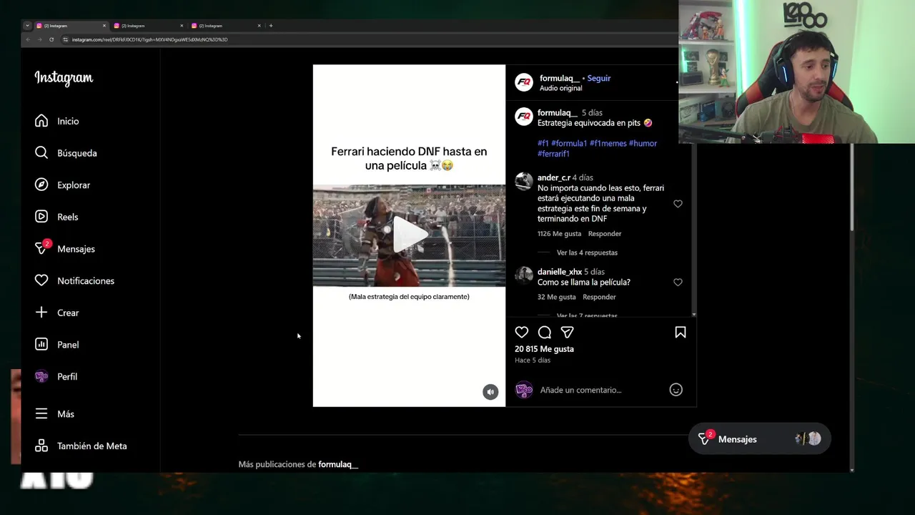Switch to the second Instagram browser tab
Image resolution: width=915 pixels, height=515 pixels.
[x=148, y=26]
